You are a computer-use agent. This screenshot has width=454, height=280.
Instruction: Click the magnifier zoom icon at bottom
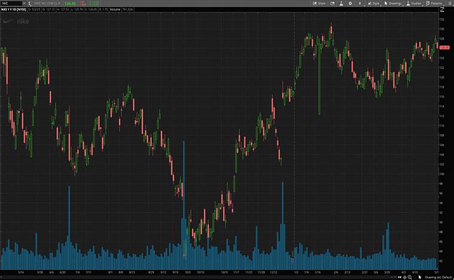[410, 277]
